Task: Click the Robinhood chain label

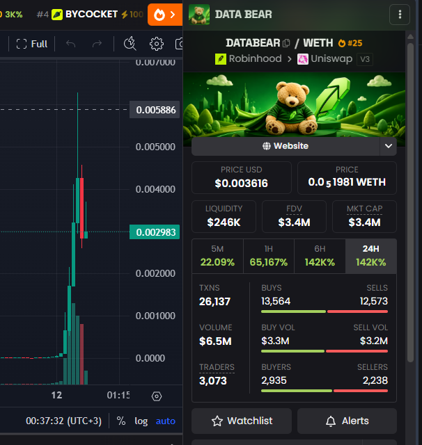Action: 255,58
